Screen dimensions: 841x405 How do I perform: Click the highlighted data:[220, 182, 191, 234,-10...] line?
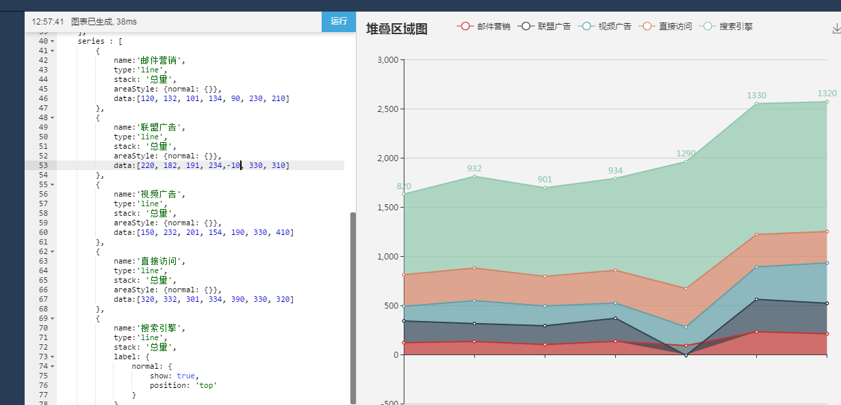[201, 165]
